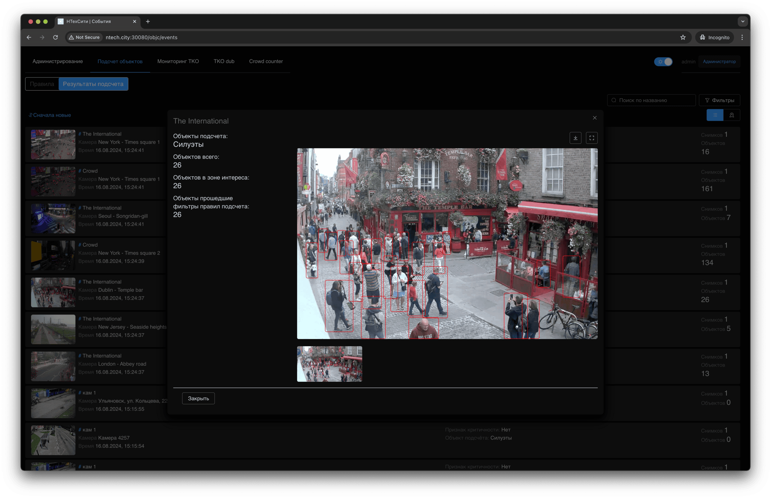Open snapshot in fullscreen view

coord(591,138)
